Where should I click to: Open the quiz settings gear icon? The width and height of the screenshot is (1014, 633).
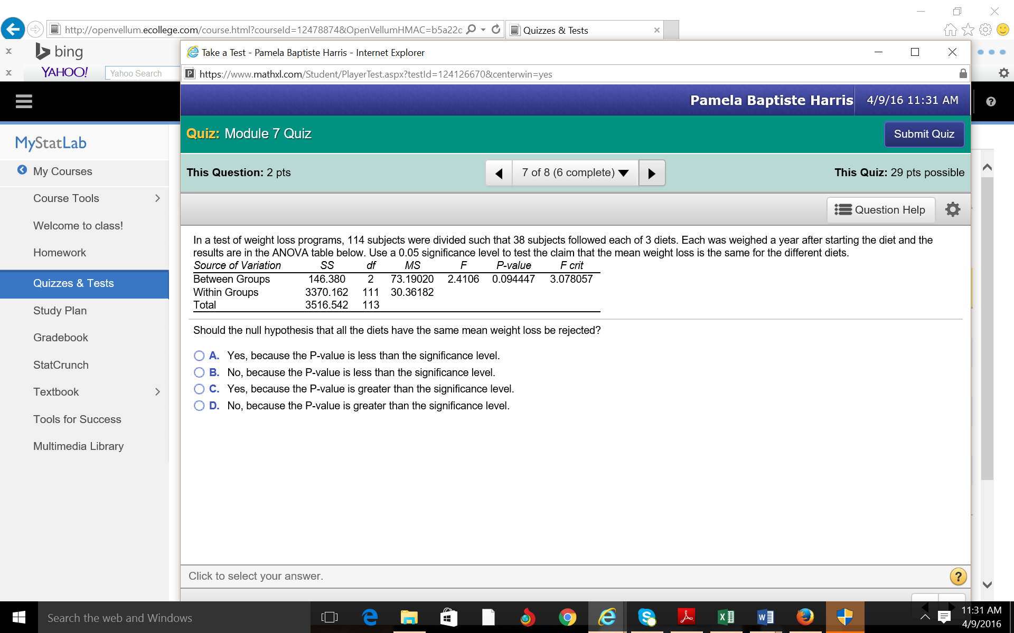click(x=953, y=209)
